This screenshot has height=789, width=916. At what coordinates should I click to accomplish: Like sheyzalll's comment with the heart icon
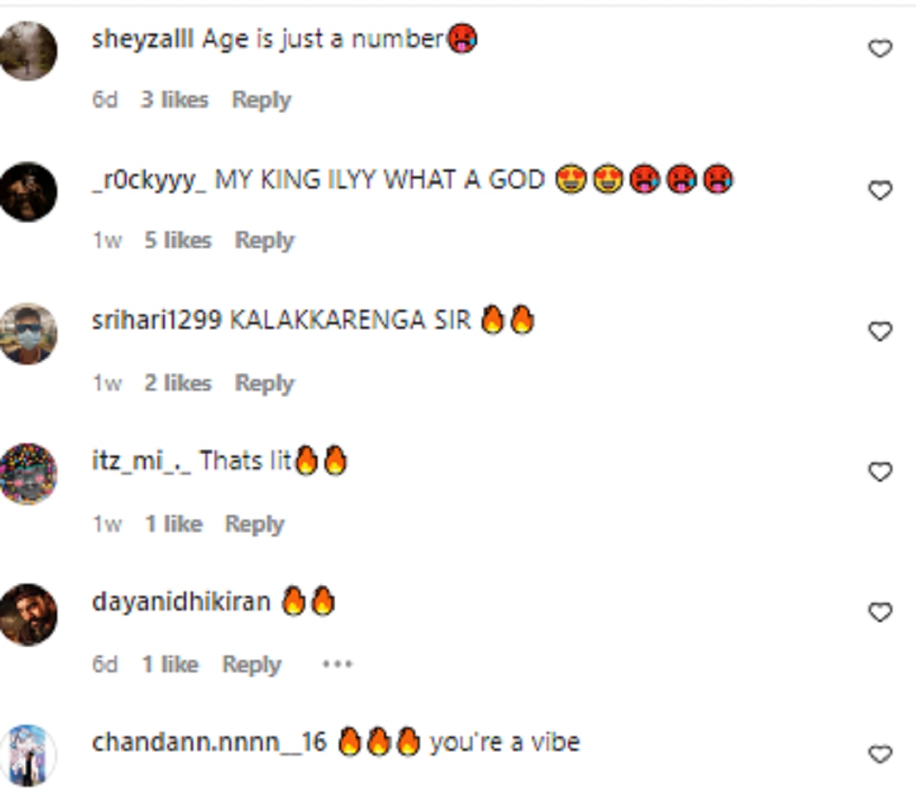pyautogui.click(x=880, y=49)
